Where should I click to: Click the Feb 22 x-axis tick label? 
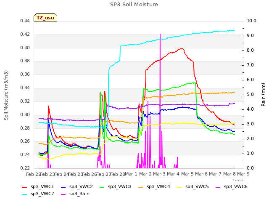tap(33, 174)
